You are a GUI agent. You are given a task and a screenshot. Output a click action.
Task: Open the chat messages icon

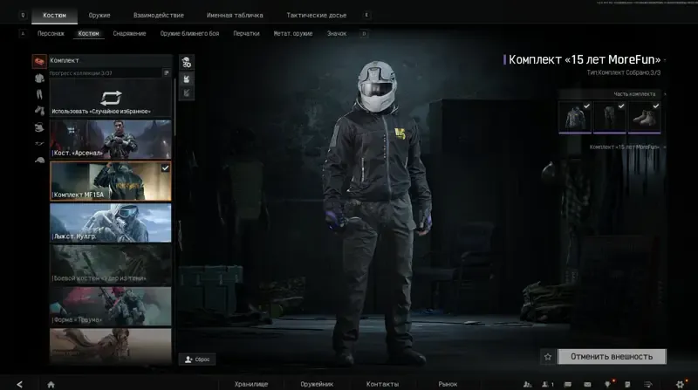(568, 384)
